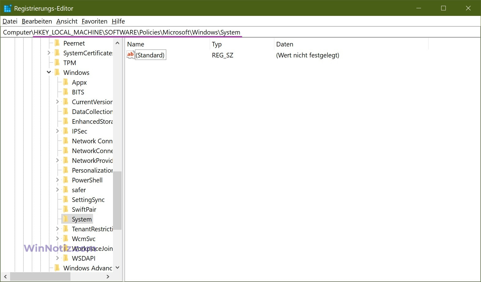Click the Windows key folder icon
This screenshot has height=282, width=481.
pos(57,72)
